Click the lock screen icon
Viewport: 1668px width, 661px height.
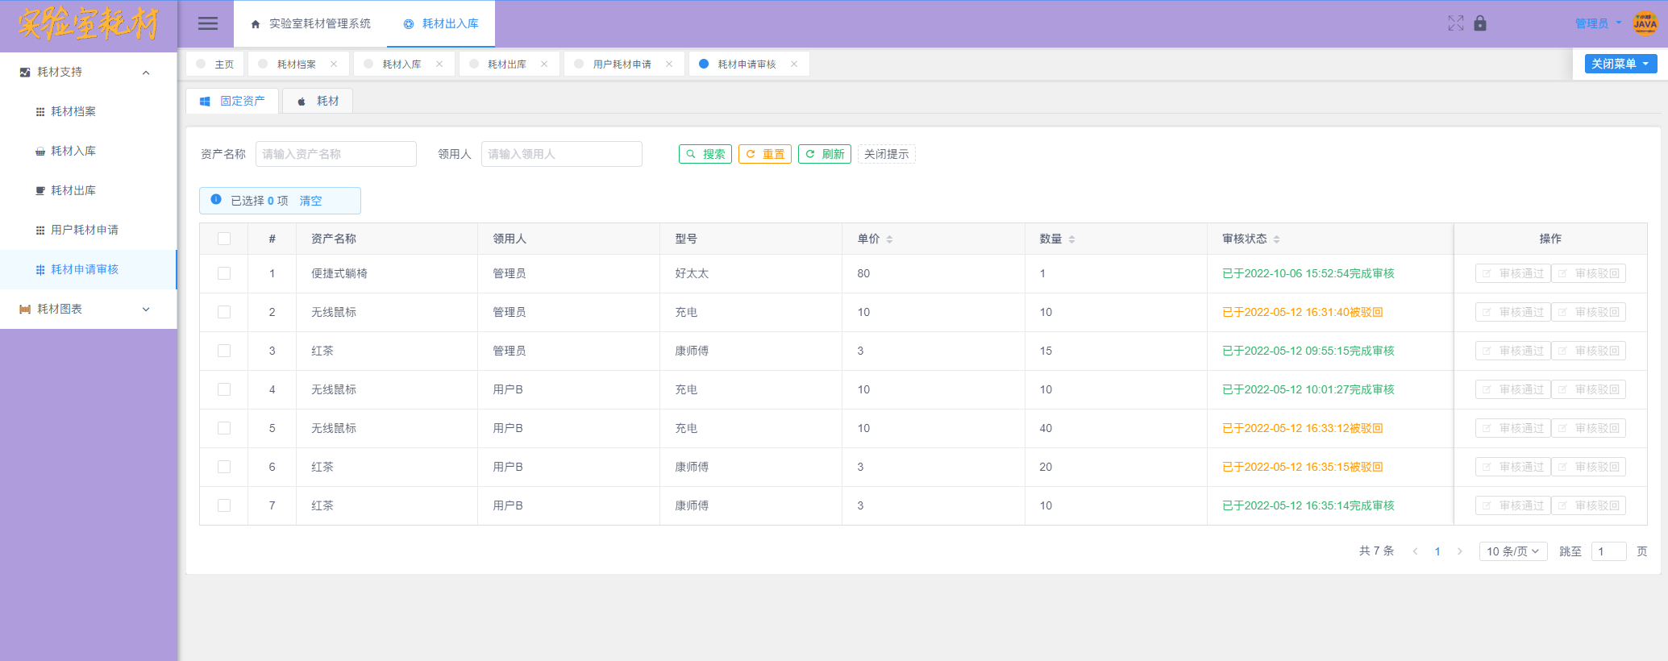coord(1480,23)
